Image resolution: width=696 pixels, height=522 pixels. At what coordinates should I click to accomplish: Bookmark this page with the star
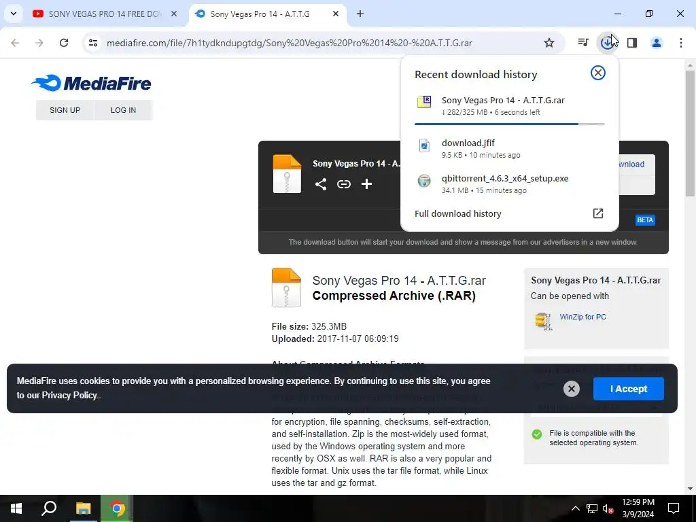(x=549, y=43)
